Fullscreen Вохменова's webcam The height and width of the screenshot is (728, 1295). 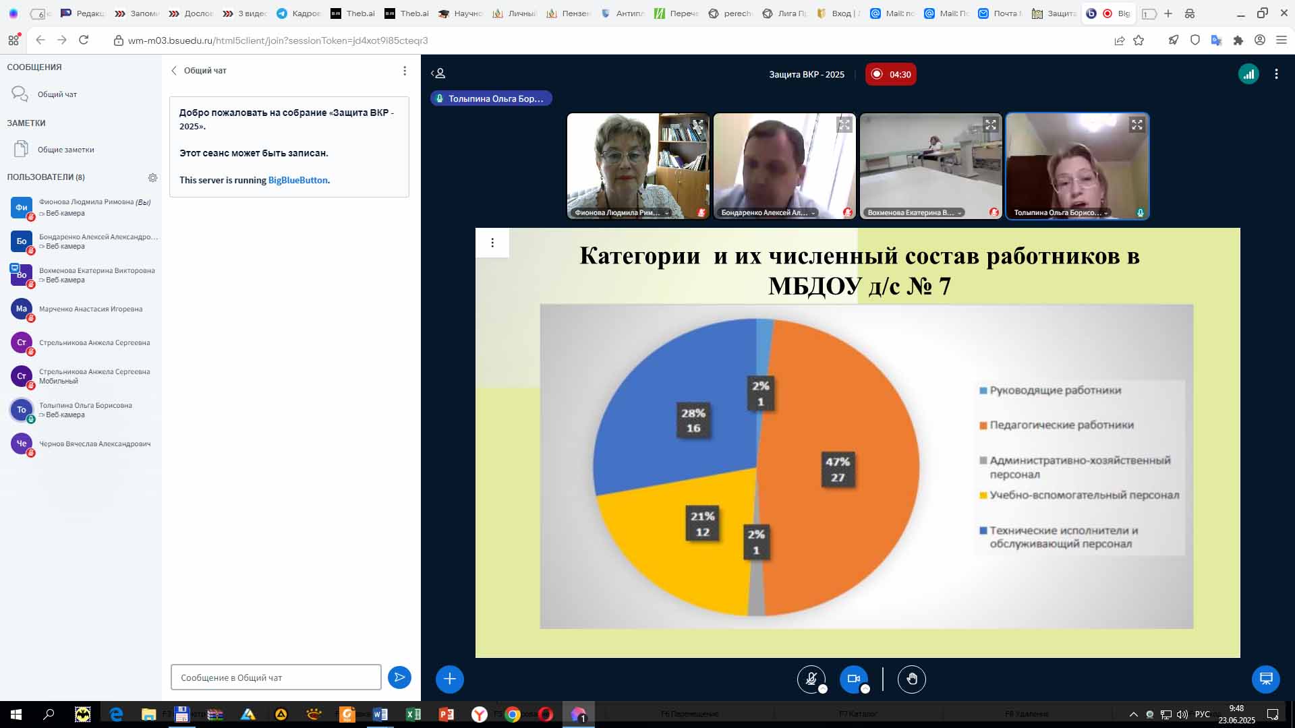pyautogui.click(x=990, y=125)
